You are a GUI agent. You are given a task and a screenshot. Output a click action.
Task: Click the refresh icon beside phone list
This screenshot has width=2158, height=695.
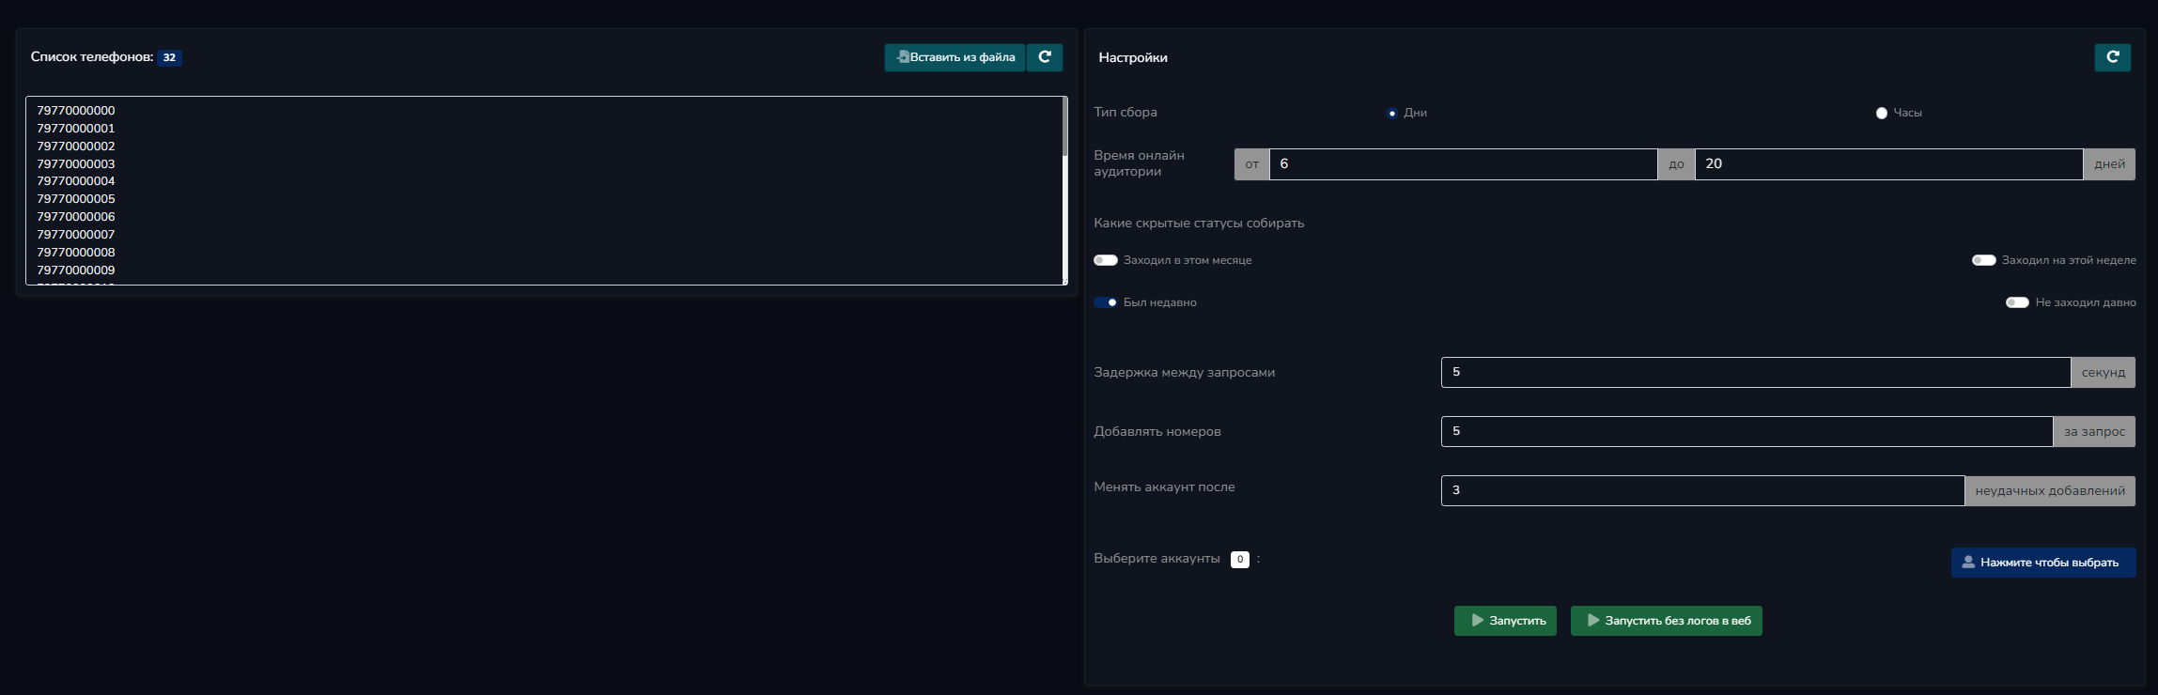pos(1044,57)
